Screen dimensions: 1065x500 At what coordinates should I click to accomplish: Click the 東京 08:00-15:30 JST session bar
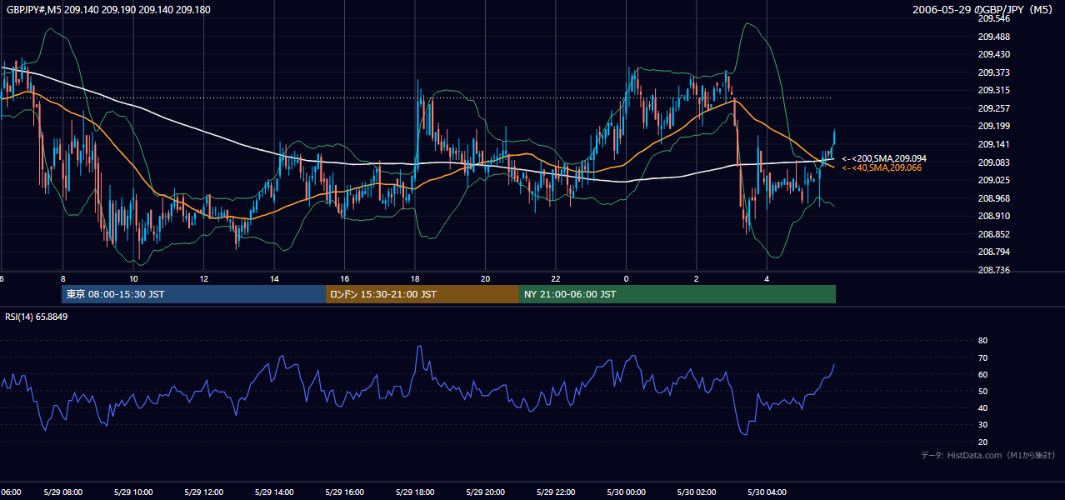point(193,294)
